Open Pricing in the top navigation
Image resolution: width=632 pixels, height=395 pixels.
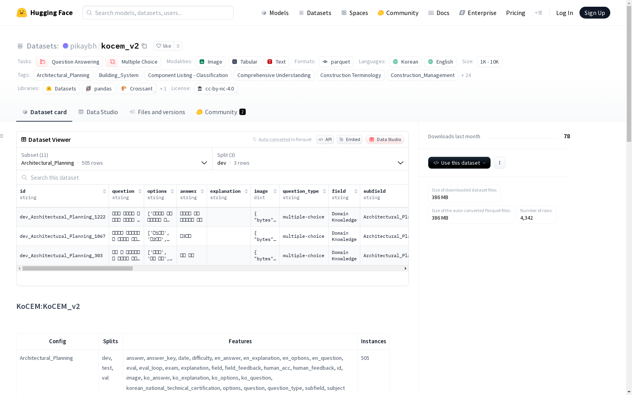click(515, 13)
